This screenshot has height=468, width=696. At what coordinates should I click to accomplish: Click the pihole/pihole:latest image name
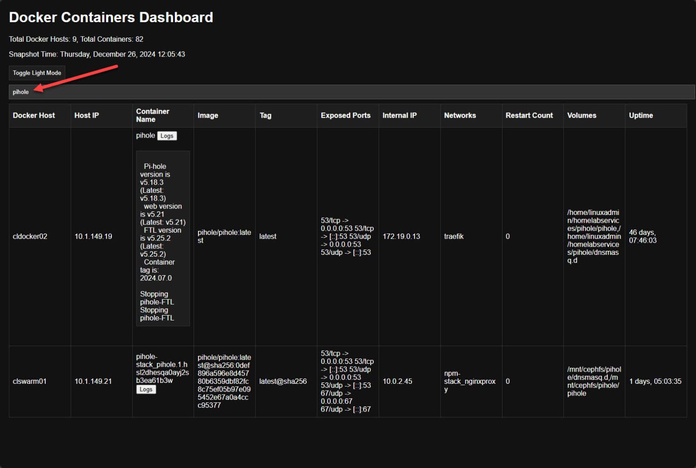coord(224,236)
